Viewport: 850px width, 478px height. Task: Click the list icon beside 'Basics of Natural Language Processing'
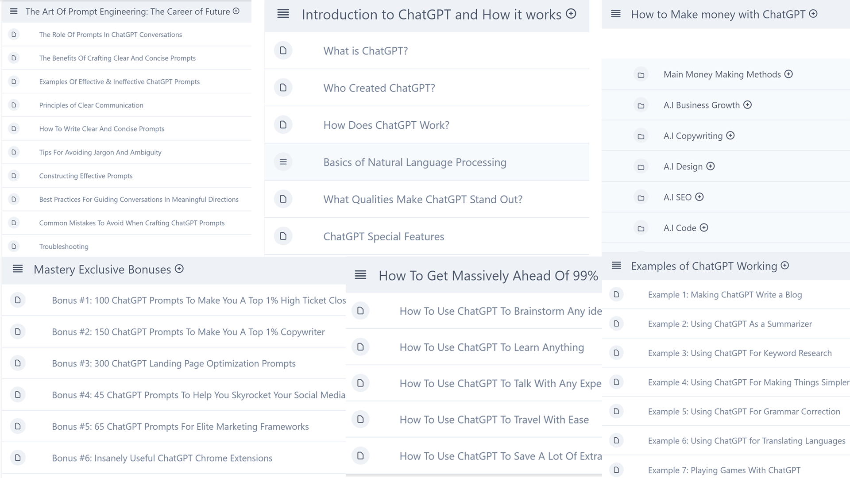tap(283, 162)
